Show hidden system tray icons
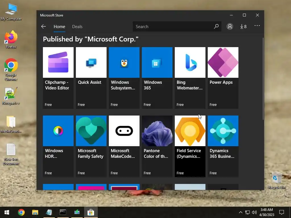 click(240, 212)
